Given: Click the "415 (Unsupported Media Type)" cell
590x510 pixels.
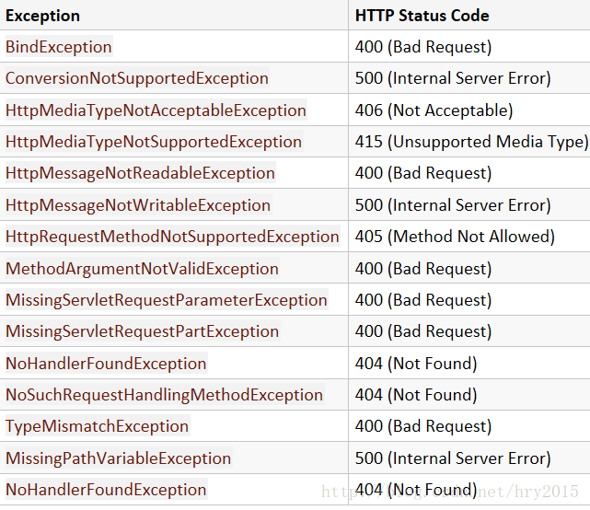Looking at the screenshot, I should coord(471,142).
